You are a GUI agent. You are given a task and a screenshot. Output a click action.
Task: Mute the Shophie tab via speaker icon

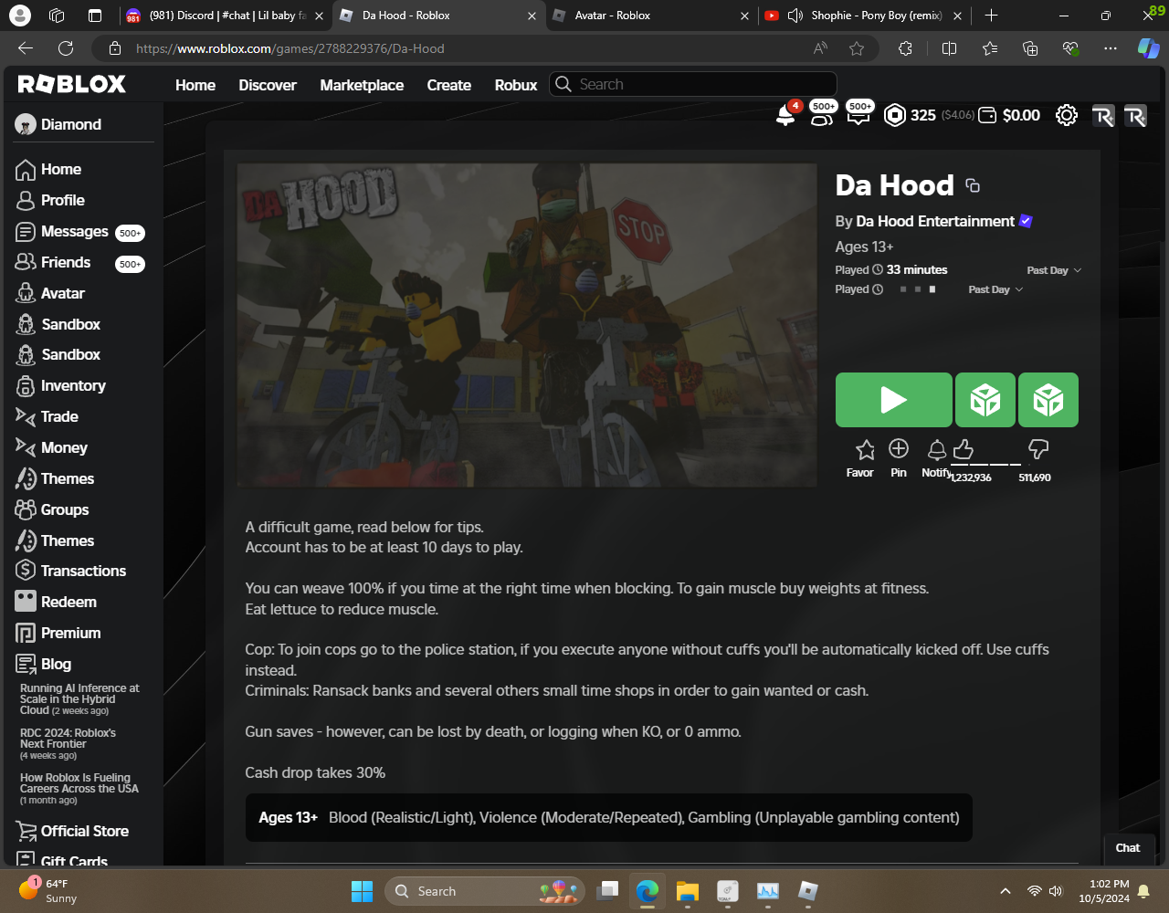pos(795,16)
